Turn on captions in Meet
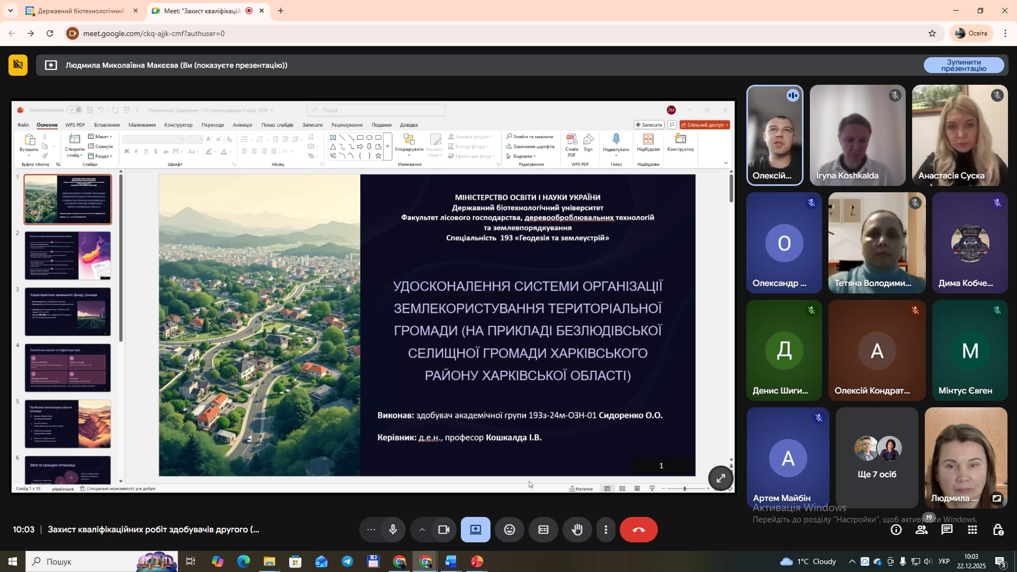The width and height of the screenshot is (1017, 572). (x=543, y=530)
